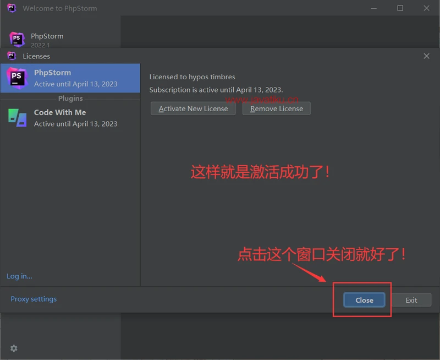The width and height of the screenshot is (440, 360).
Task: Click the Plugins section header in license list
Action: pos(70,99)
